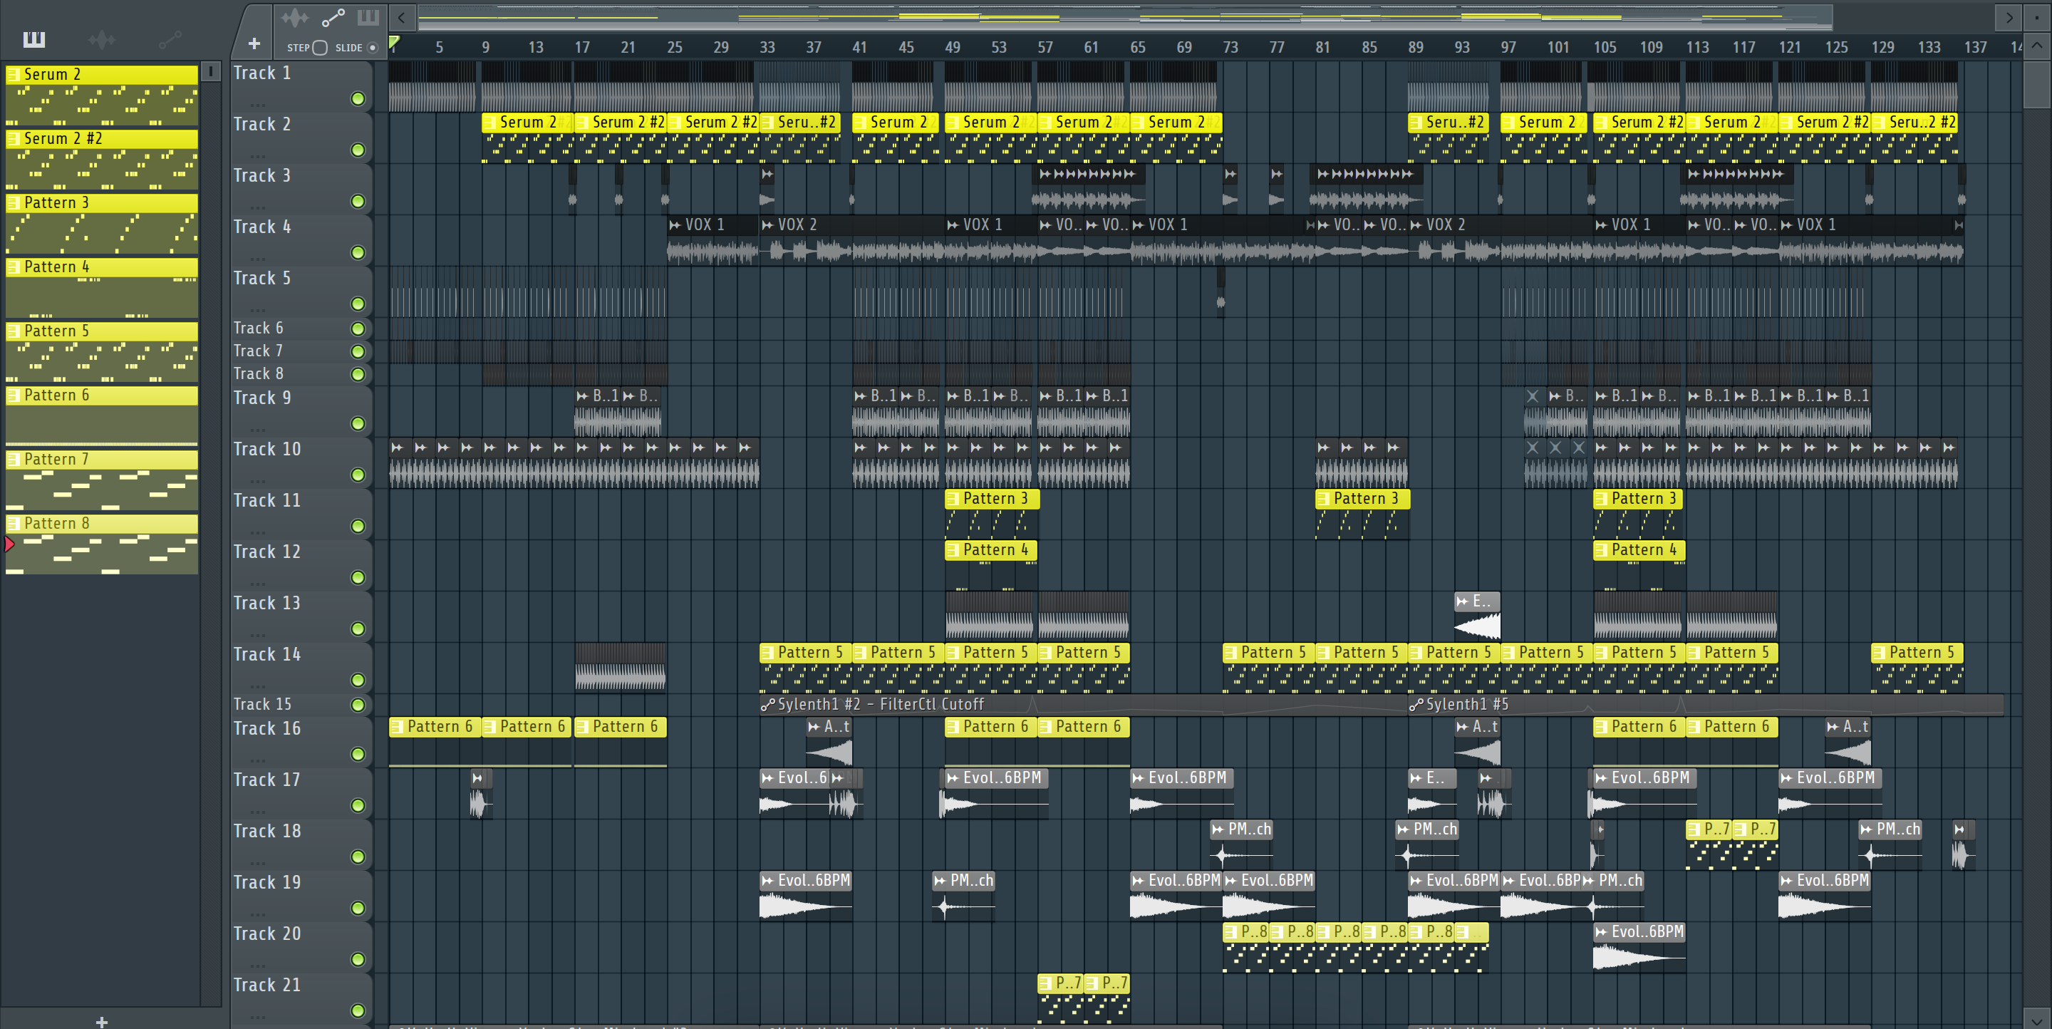2052x1029 pixels.
Task: Click the Sylenth1 #2 FilterCtl Cutoff automation icon
Action: pos(768,705)
